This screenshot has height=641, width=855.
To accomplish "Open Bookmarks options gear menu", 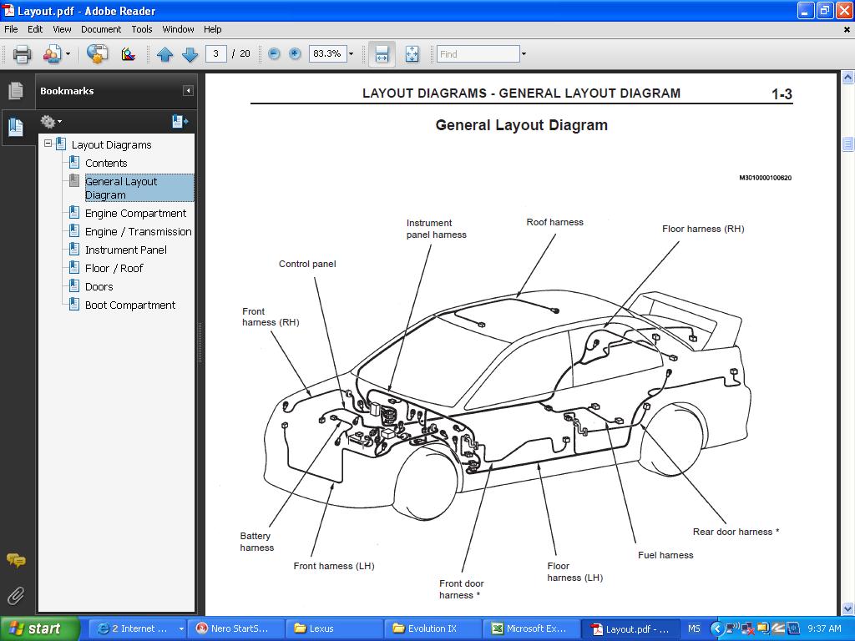I will click(x=51, y=122).
